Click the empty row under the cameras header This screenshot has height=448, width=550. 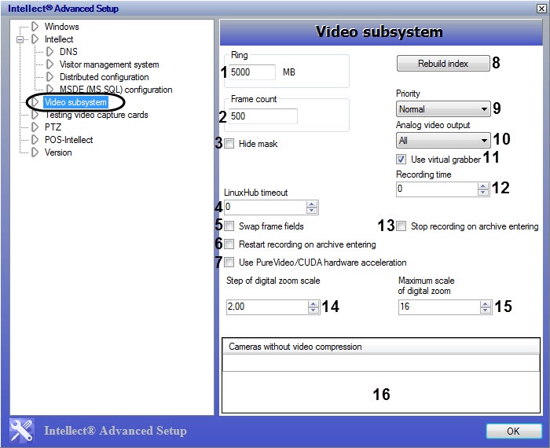[381, 363]
